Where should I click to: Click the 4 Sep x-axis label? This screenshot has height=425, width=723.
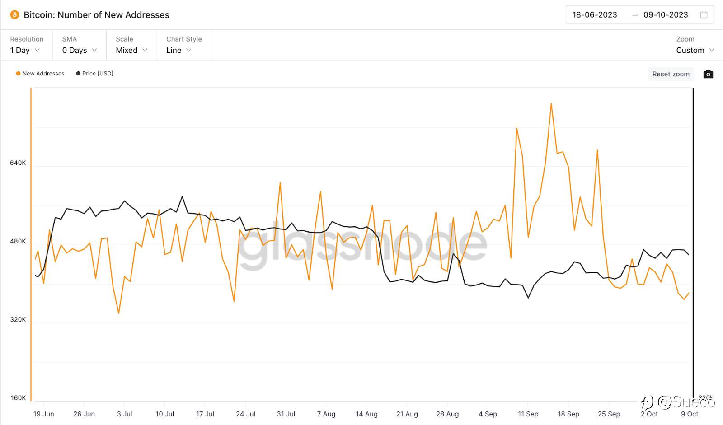click(x=488, y=414)
